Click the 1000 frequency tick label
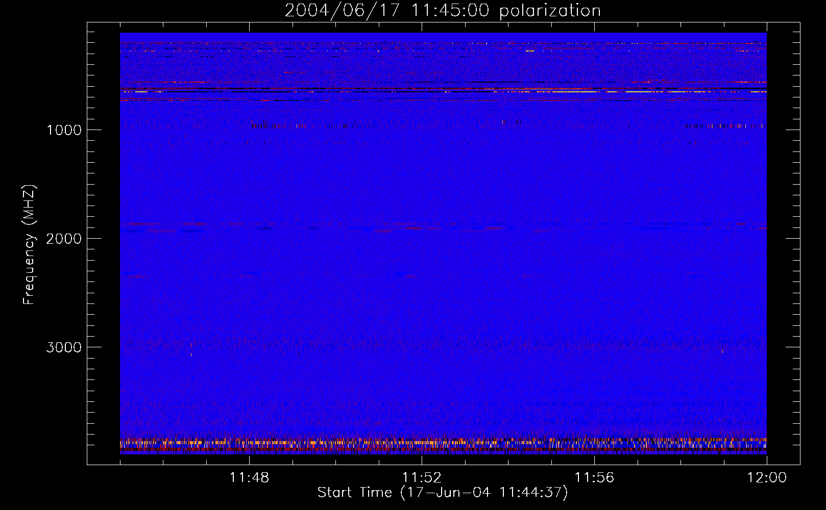 coord(64,130)
